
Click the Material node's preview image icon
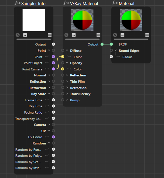pos(123,35)
